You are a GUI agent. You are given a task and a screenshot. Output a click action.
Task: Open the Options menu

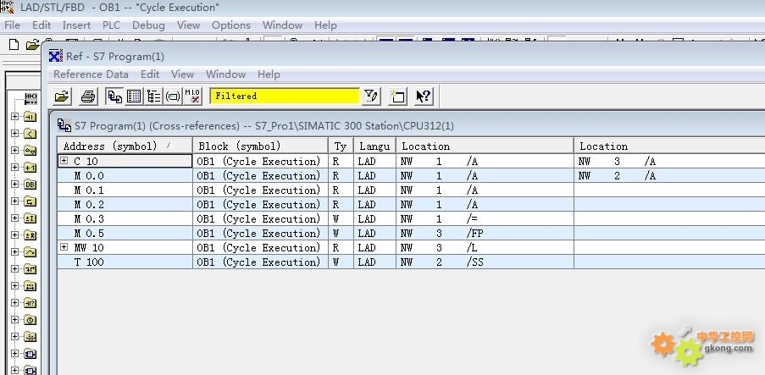230,25
